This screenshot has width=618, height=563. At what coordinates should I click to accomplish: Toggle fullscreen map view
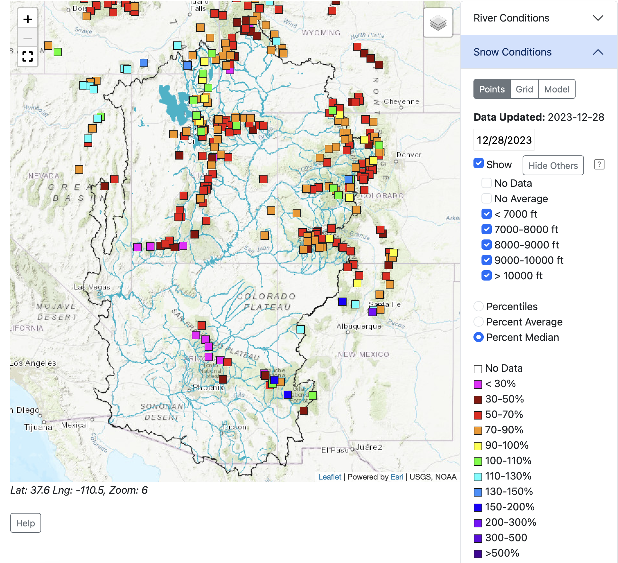coord(28,57)
